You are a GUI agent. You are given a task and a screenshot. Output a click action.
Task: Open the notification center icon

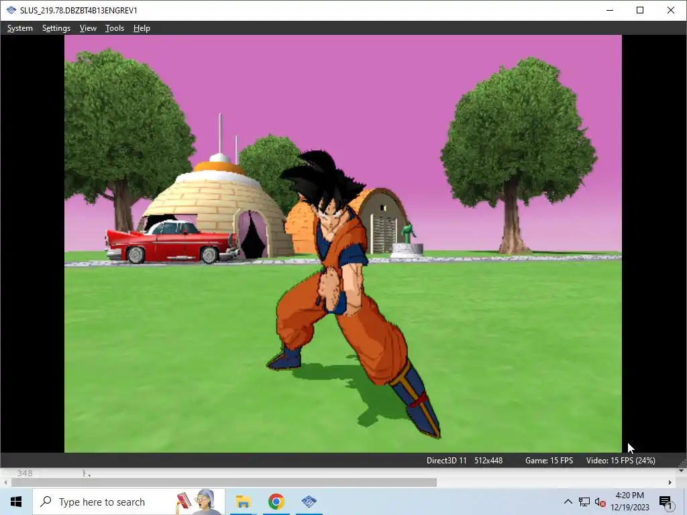tap(665, 503)
